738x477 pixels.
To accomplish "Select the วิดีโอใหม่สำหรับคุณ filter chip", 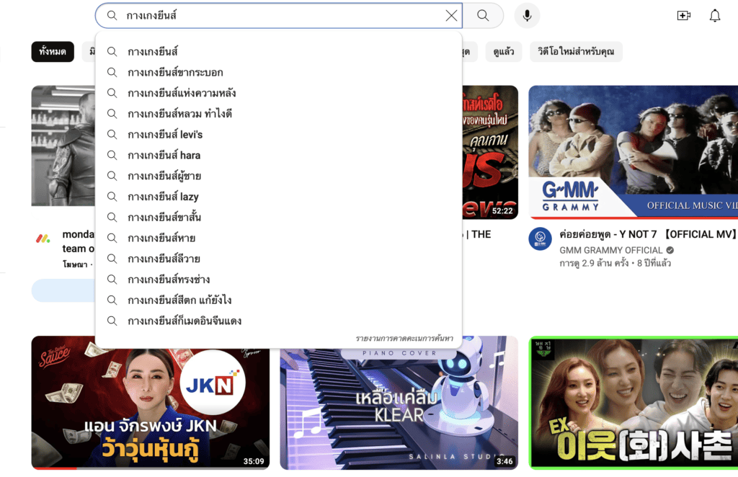I will (576, 52).
